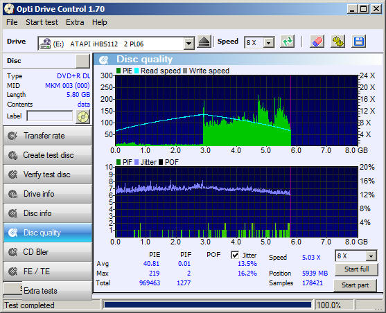Click the Start full button
The width and height of the screenshot is (386, 313).
click(x=356, y=269)
